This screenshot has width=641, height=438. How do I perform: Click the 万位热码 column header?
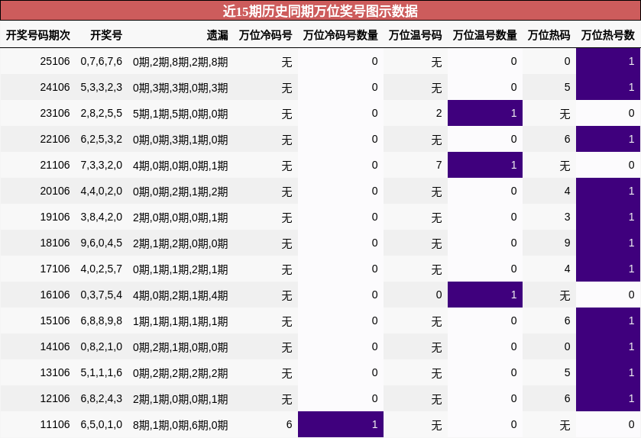click(549, 35)
